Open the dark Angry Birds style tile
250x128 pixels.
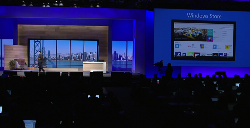pos(215,54)
